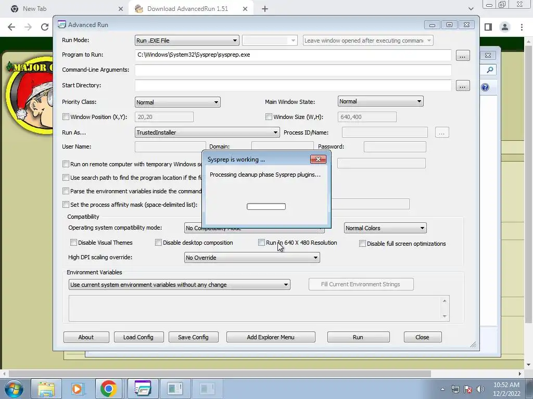Check Run in 640 X 480 Resolution
This screenshot has width=533, height=399.
point(261,242)
